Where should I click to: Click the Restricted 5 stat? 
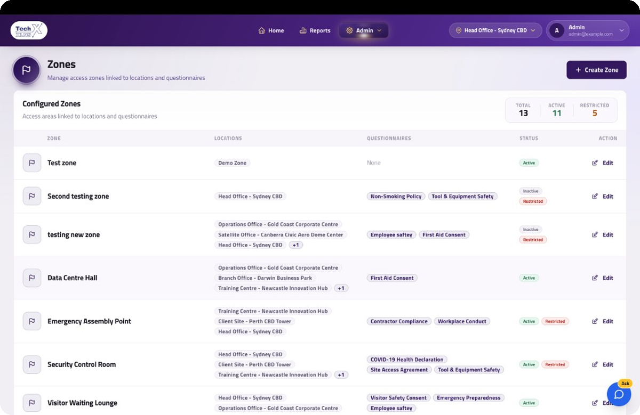(x=595, y=110)
